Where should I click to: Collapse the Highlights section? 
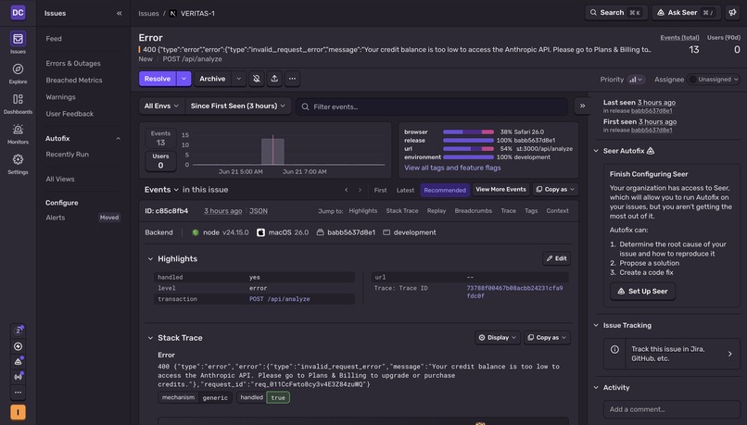pos(150,259)
